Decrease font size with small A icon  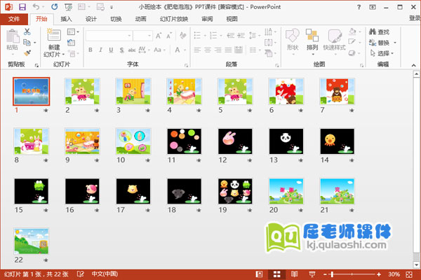[169, 36]
